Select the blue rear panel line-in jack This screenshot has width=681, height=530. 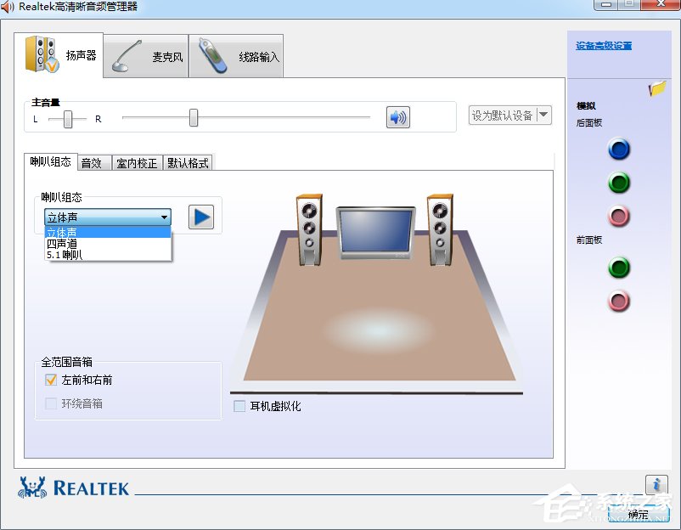point(619,149)
